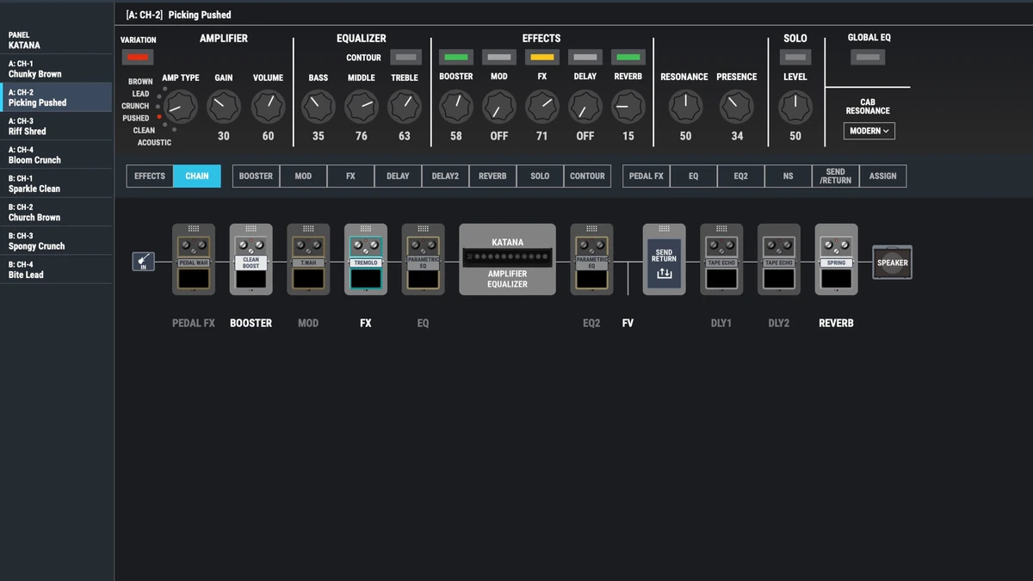The height and width of the screenshot is (581, 1033).
Task: Select the Spring reverb pedal in chain
Action: (x=836, y=259)
